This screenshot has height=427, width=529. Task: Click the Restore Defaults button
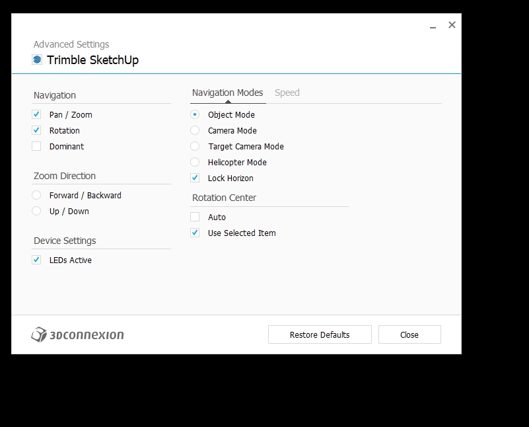pyautogui.click(x=320, y=334)
